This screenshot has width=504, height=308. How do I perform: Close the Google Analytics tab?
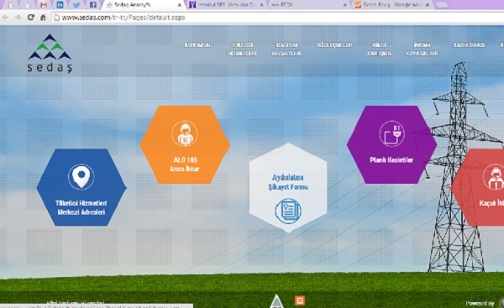pyautogui.click(x=428, y=5)
